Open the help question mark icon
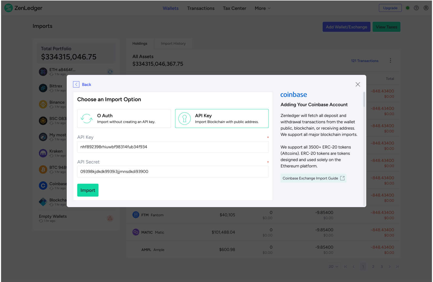The width and height of the screenshot is (433, 282). (416, 8)
